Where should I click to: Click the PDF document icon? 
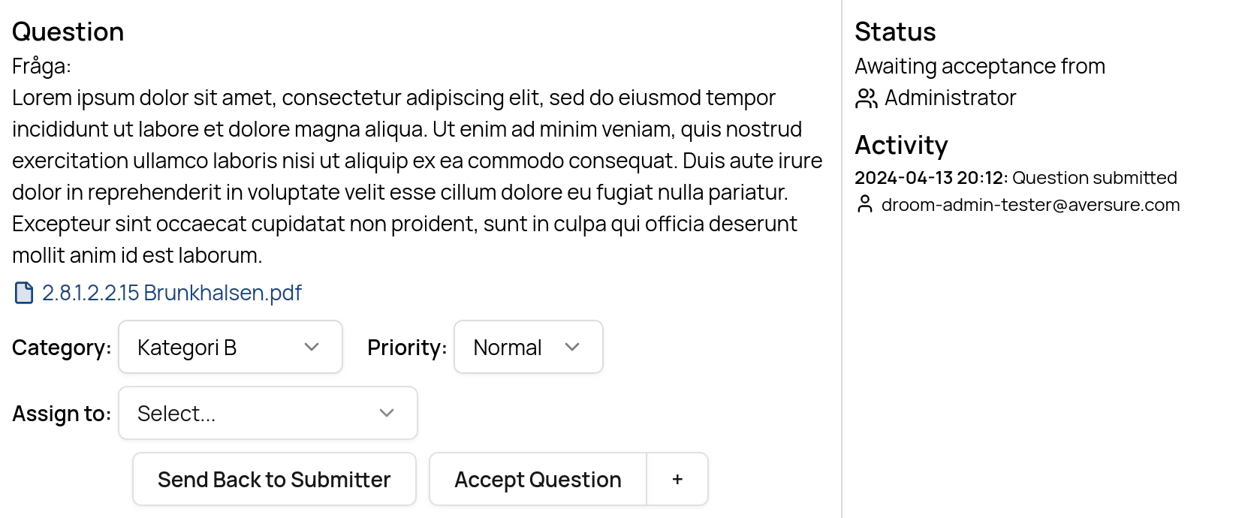pyautogui.click(x=24, y=293)
